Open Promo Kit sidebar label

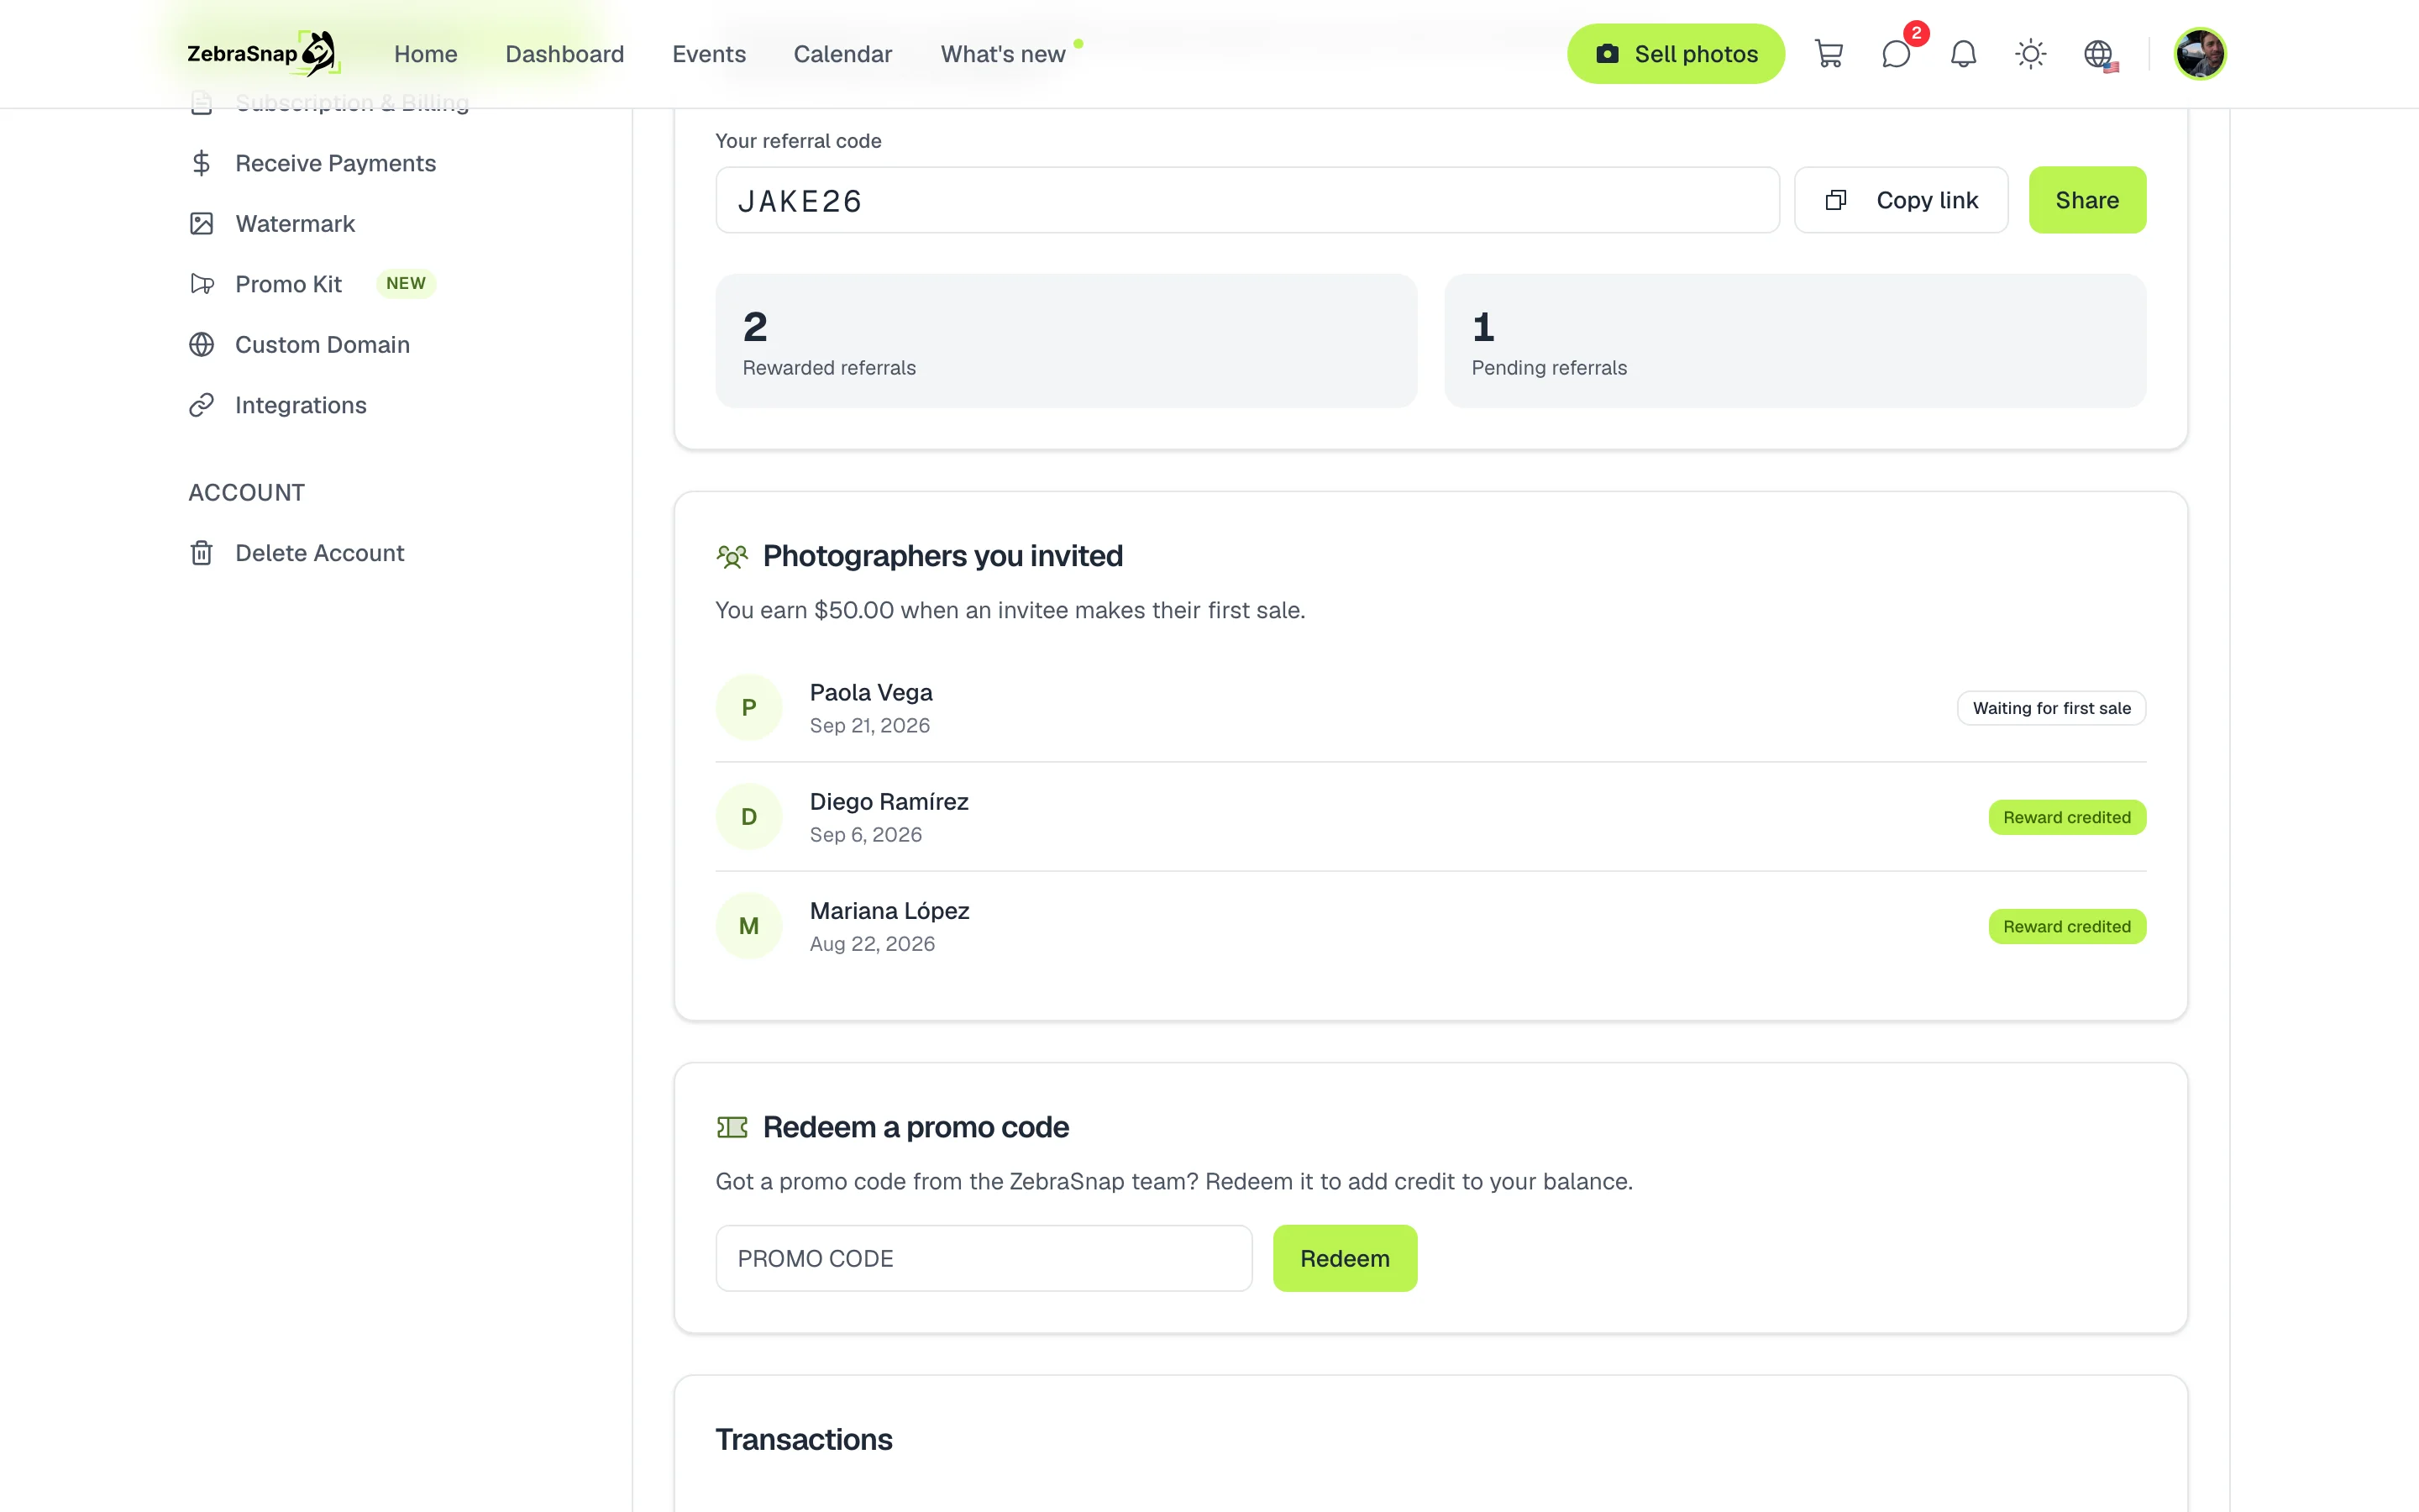(x=289, y=284)
